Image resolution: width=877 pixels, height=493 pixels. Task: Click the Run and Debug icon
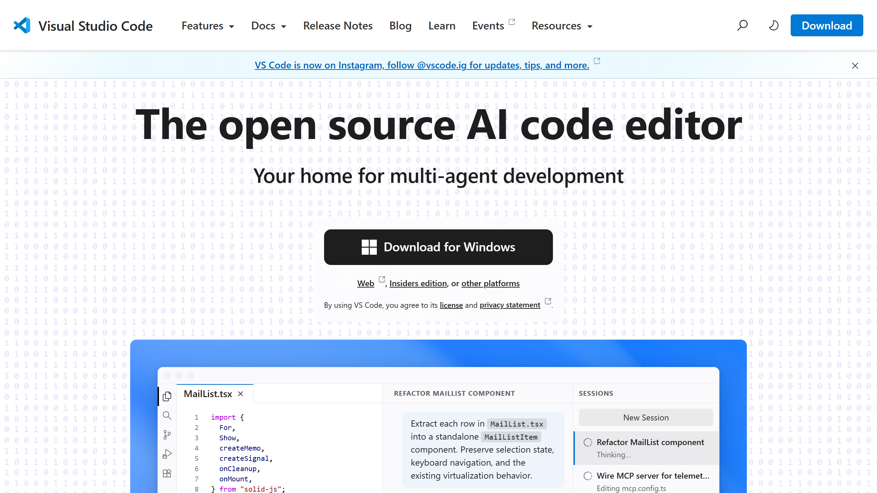pos(167,454)
